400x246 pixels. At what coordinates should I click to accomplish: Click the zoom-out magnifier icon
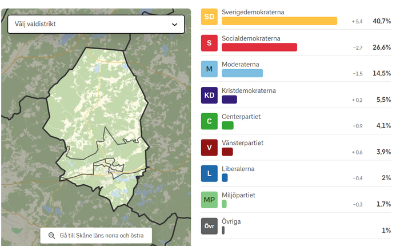[x=52, y=236]
